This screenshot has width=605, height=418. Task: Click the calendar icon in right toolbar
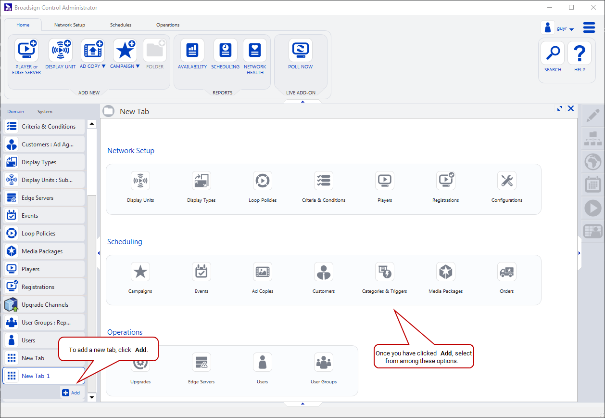[593, 184]
